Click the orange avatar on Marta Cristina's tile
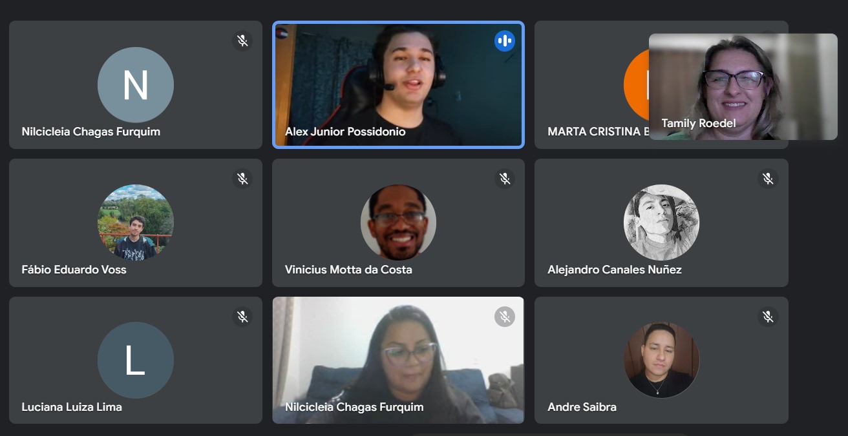Viewport: 848px width, 436px height. [637, 85]
